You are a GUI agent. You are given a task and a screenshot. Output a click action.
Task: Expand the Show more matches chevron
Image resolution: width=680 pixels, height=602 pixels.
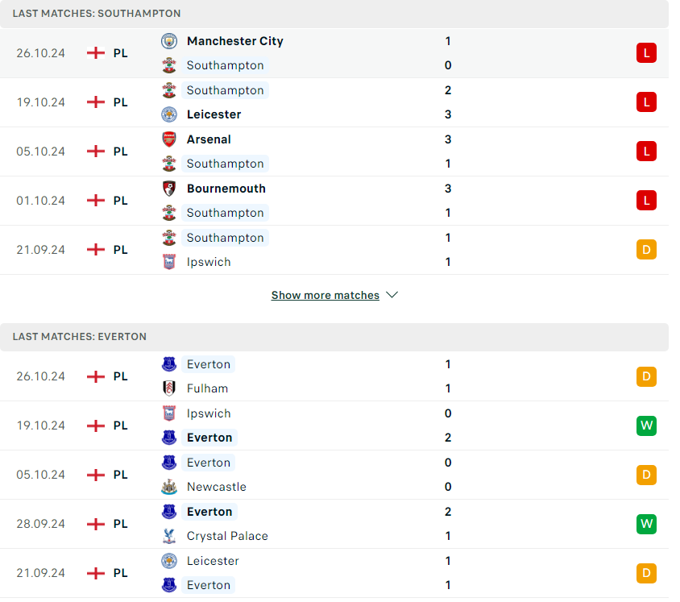point(392,295)
